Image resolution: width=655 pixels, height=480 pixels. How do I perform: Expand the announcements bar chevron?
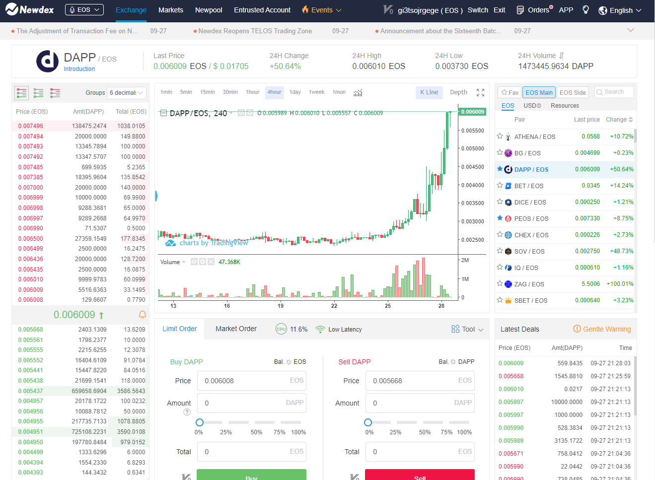(631, 30)
